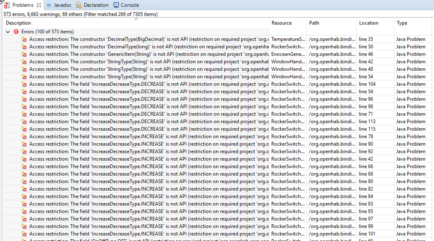
Task: Collapse the Errors group chevron
Action: (8, 32)
